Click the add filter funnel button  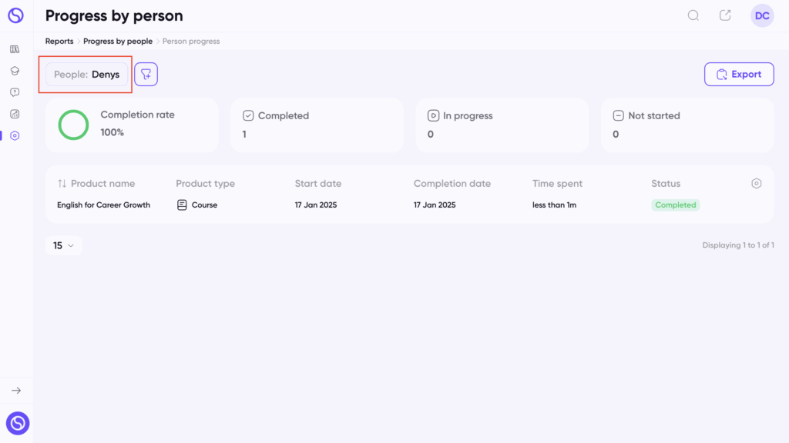pos(146,75)
